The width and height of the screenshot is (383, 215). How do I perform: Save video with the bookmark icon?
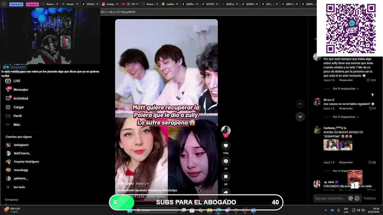point(226,177)
